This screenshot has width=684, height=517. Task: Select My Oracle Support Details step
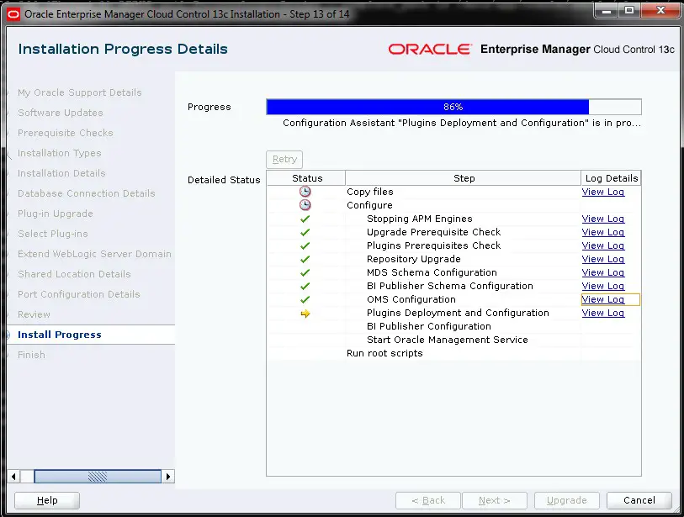tap(80, 92)
